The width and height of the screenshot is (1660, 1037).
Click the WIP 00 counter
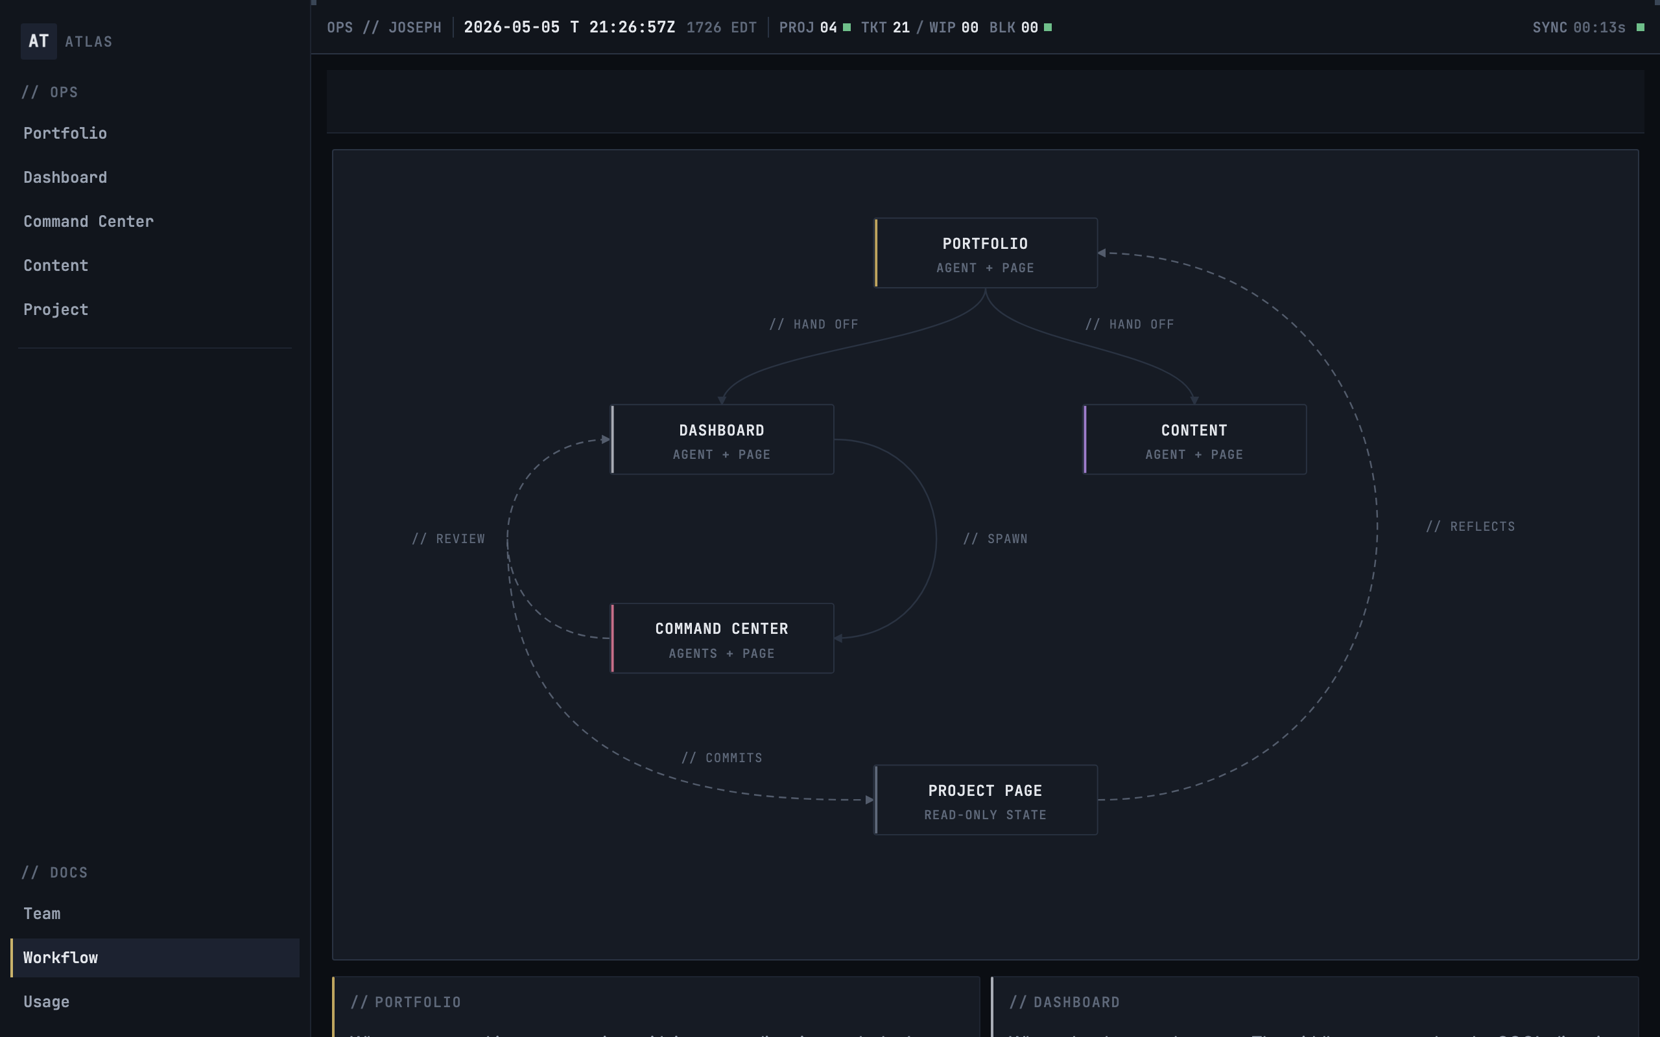pos(953,27)
